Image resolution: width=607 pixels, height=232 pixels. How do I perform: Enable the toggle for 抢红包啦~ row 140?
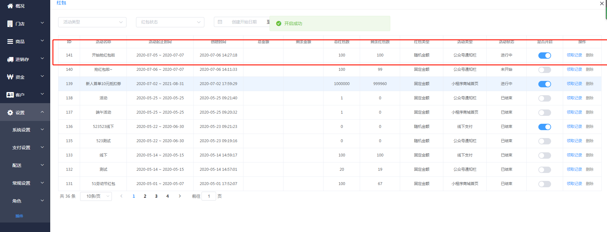click(x=544, y=70)
